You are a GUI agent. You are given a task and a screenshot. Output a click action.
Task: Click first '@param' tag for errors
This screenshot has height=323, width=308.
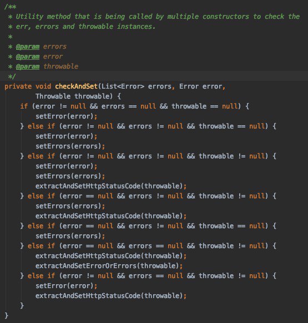pos(28,47)
